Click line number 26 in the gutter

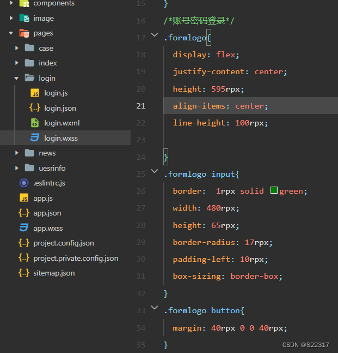click(x=141, y=191)
